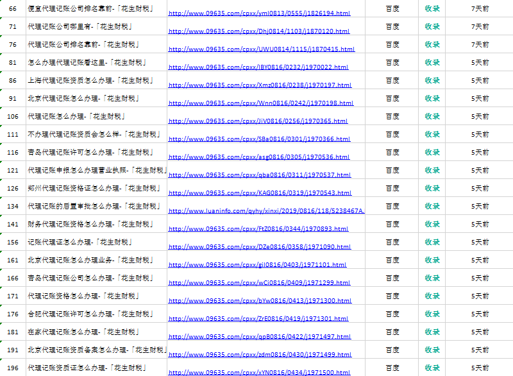Open the link ending j1970893.html

click(258, 230)
